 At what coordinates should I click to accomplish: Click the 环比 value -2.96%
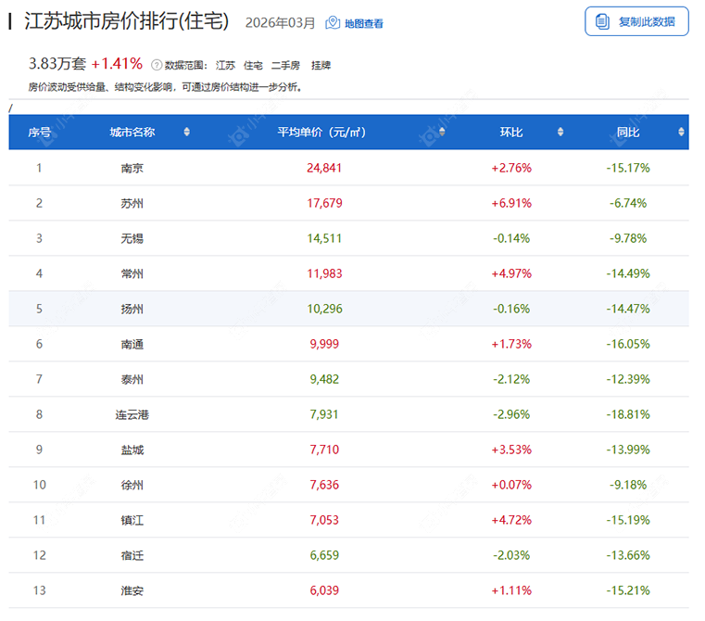pyautogui.click(x=511, y=414)
